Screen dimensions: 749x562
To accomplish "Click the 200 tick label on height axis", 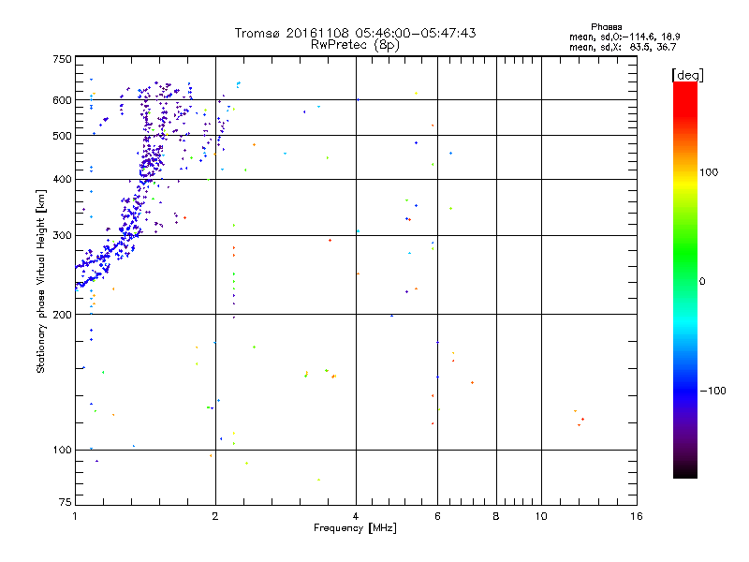I will click(x=62, y=315).
